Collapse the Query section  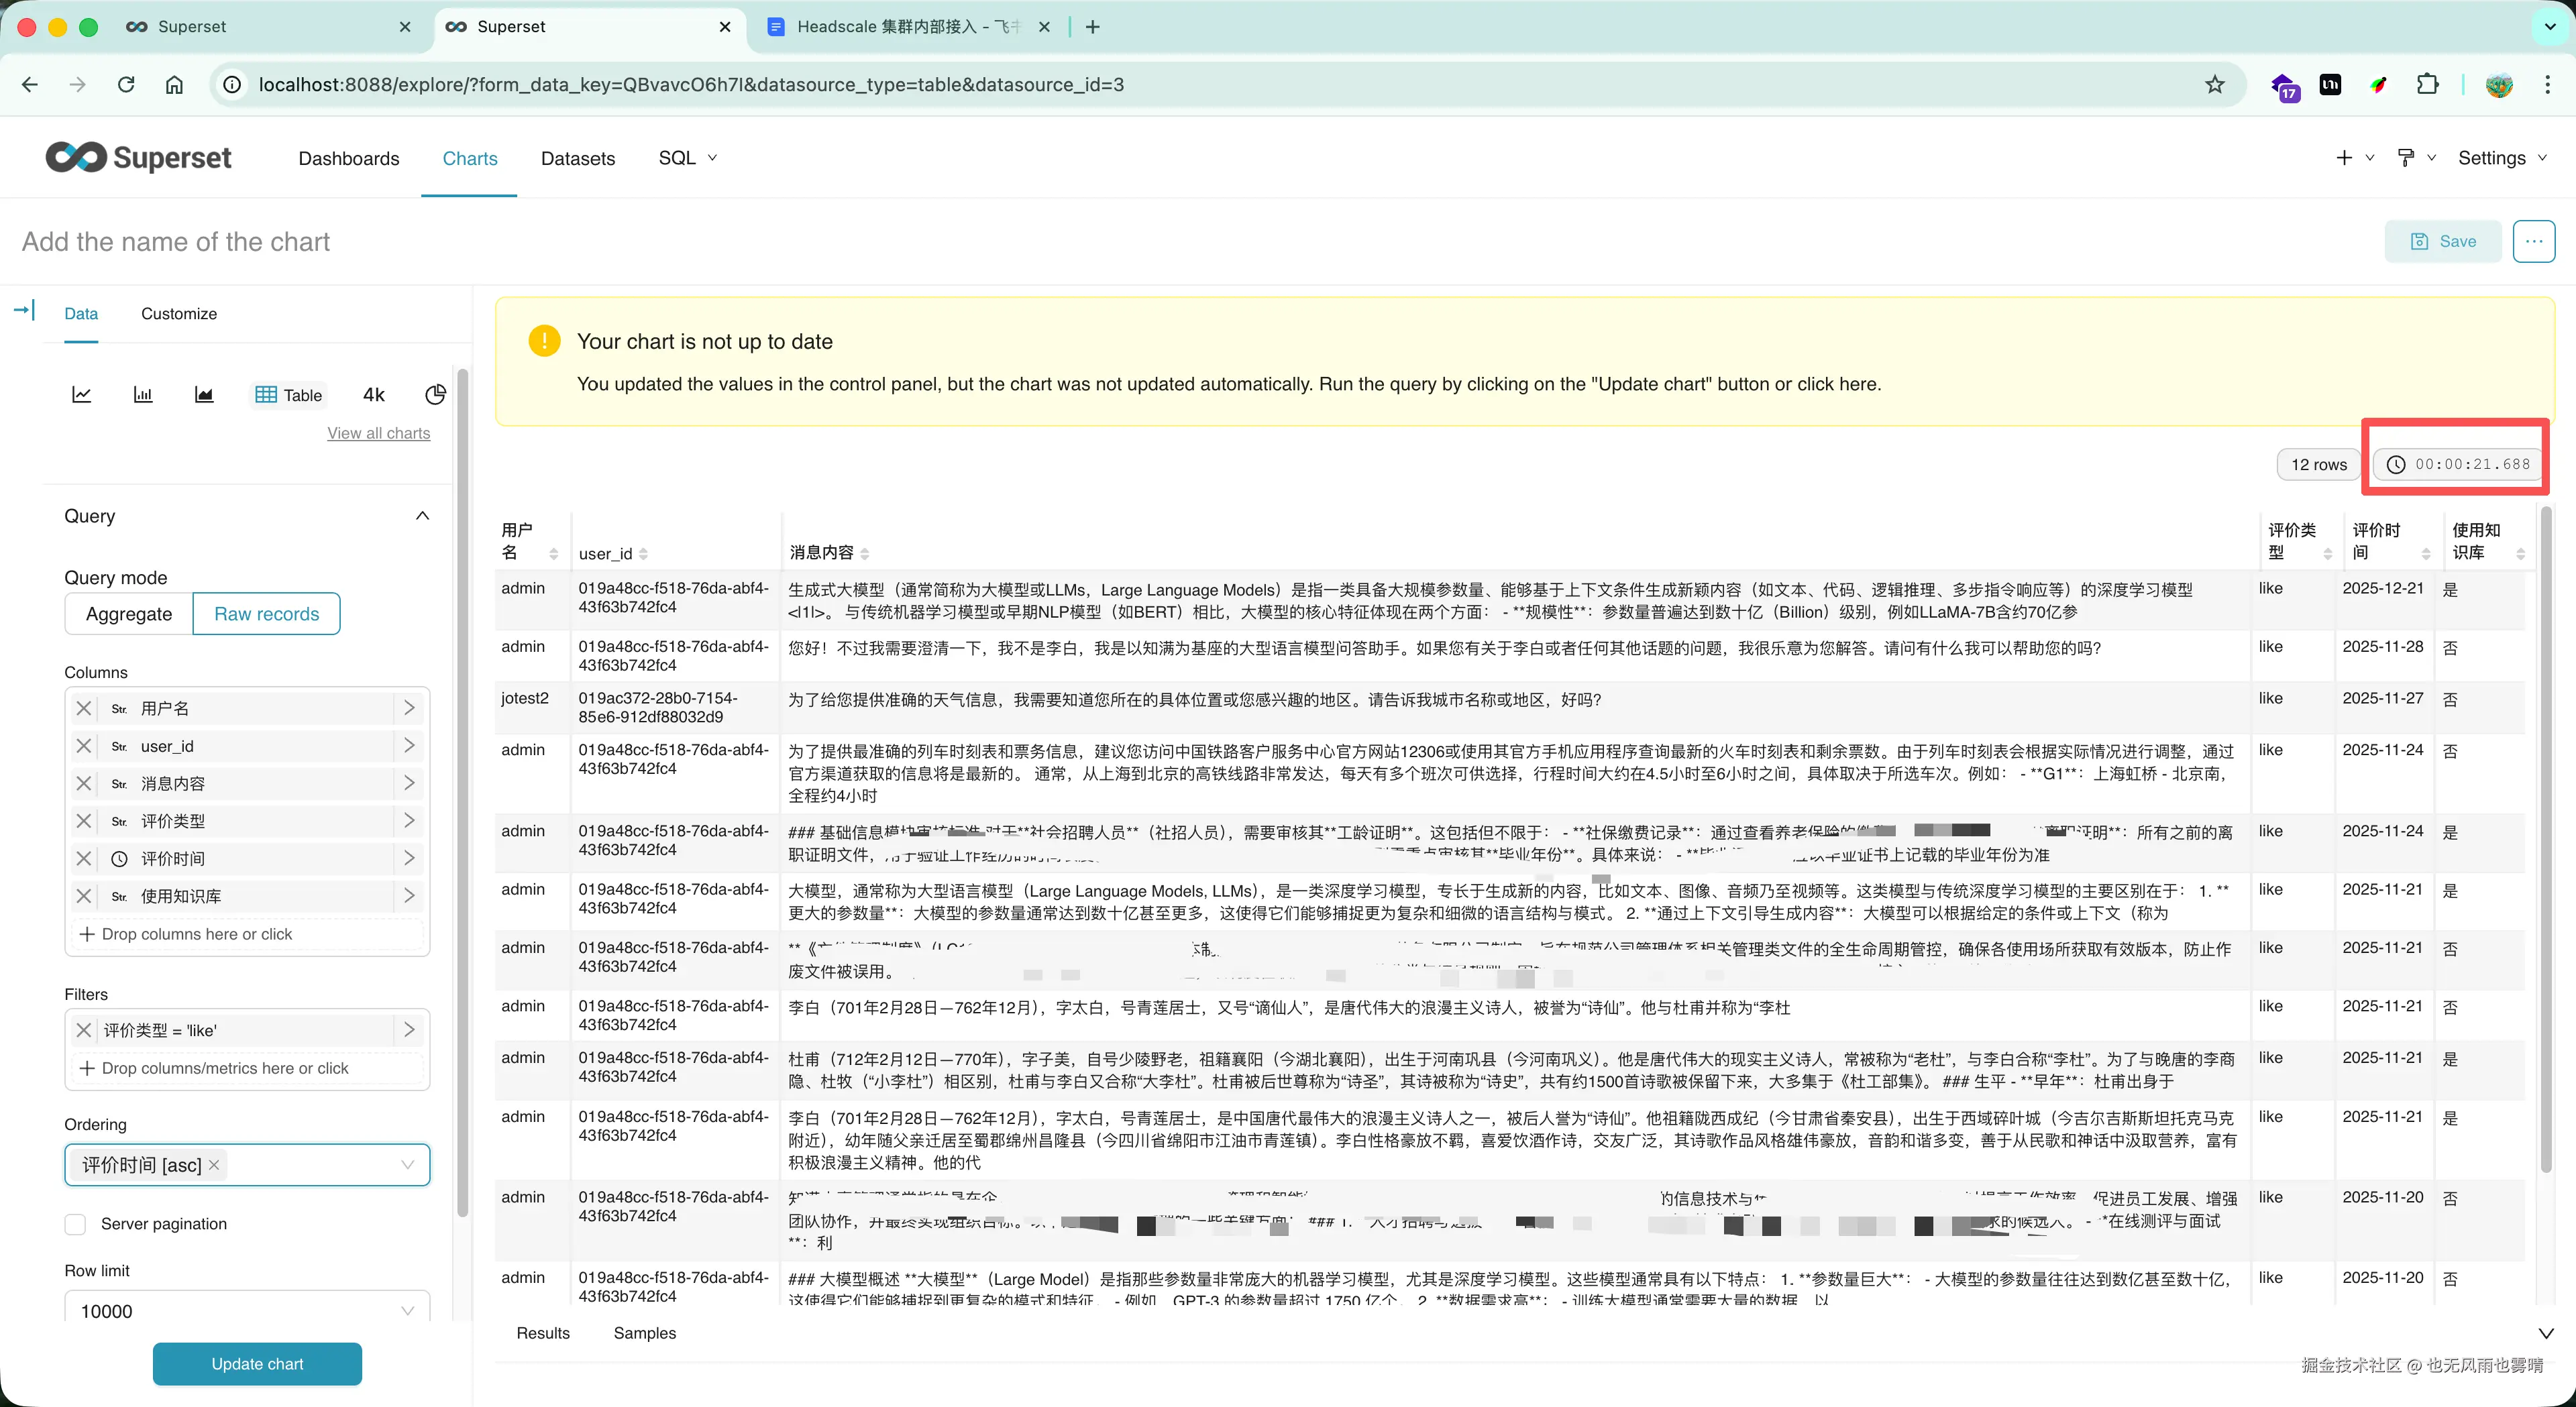[x=422, y=515]
